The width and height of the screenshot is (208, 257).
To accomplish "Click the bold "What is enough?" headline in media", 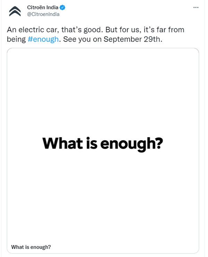I will pyautogui.click(x=102, y=143).
